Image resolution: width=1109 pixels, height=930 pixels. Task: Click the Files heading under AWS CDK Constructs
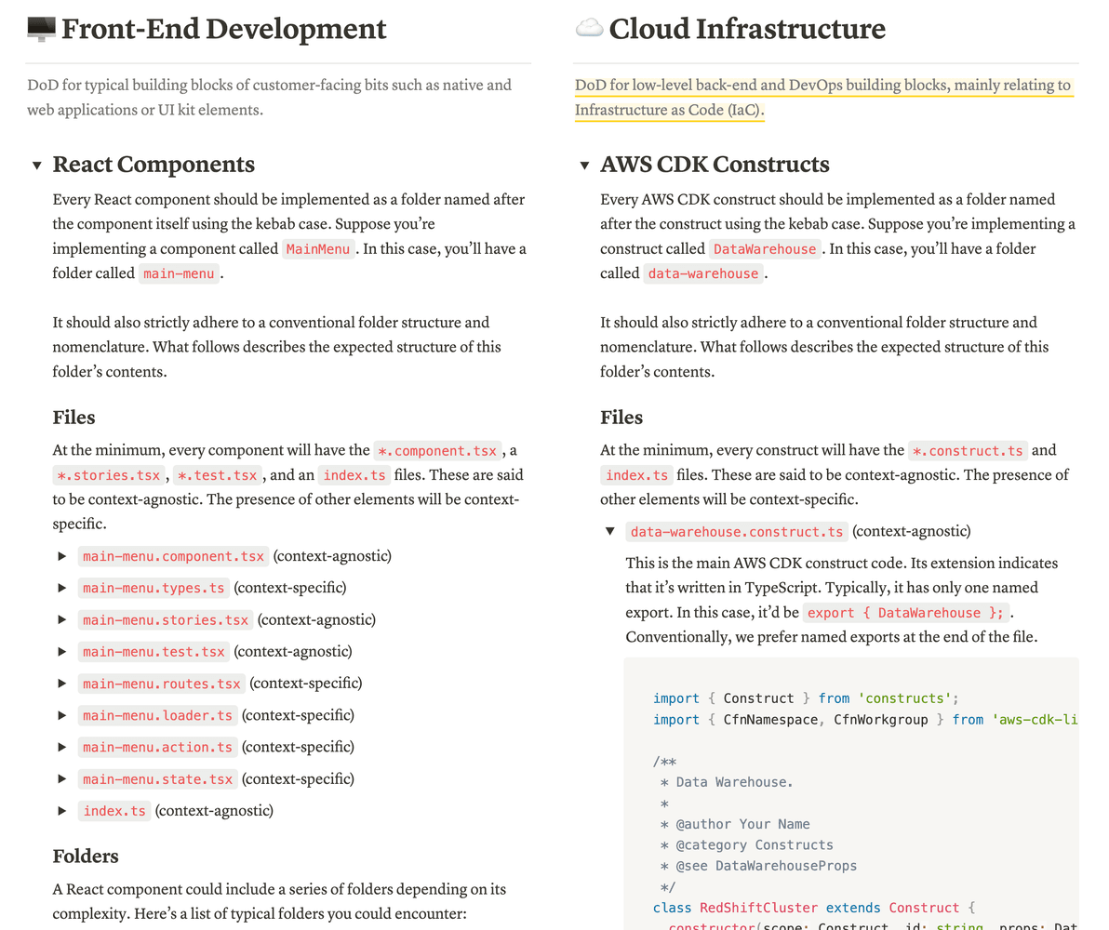[x=621, y=418]
